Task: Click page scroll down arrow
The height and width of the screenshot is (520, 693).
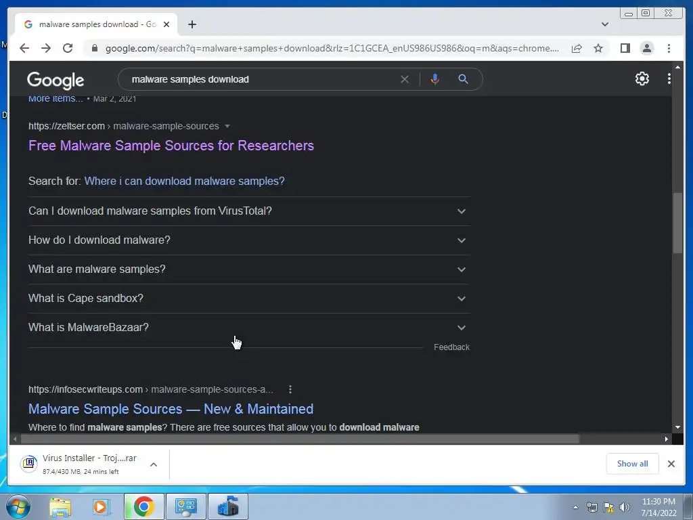Action: 677,427
